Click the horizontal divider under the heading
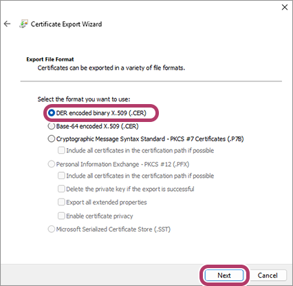The image size is (293, 286). [151, 81]
